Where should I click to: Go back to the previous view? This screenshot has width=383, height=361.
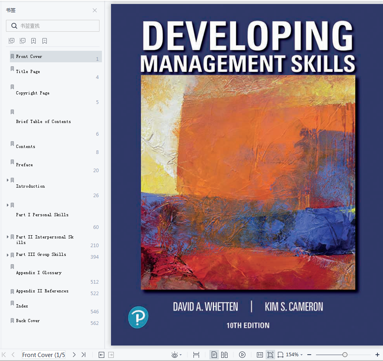(x=101, y=355)
